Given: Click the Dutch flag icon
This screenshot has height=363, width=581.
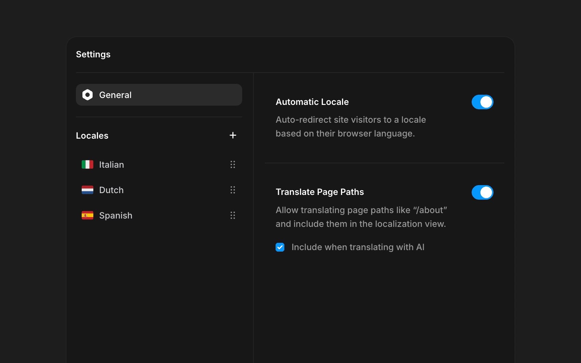Looking at the screenshot, I should tap(88, 190).
